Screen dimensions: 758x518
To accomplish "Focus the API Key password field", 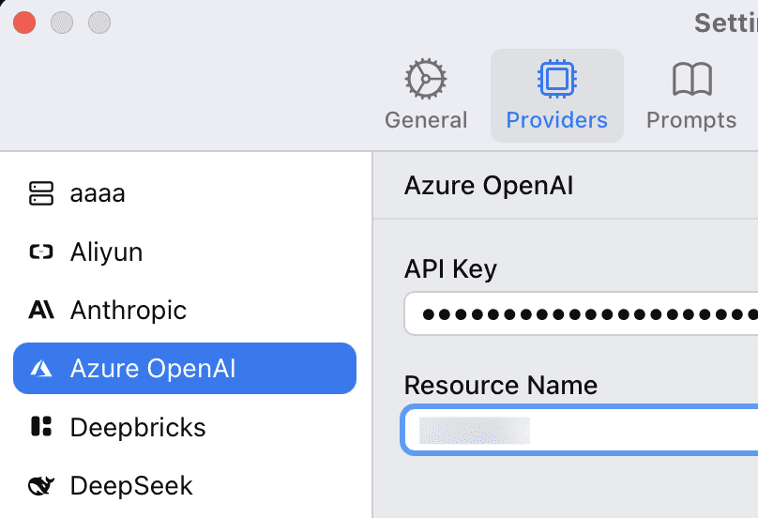I will pos(581,313).
